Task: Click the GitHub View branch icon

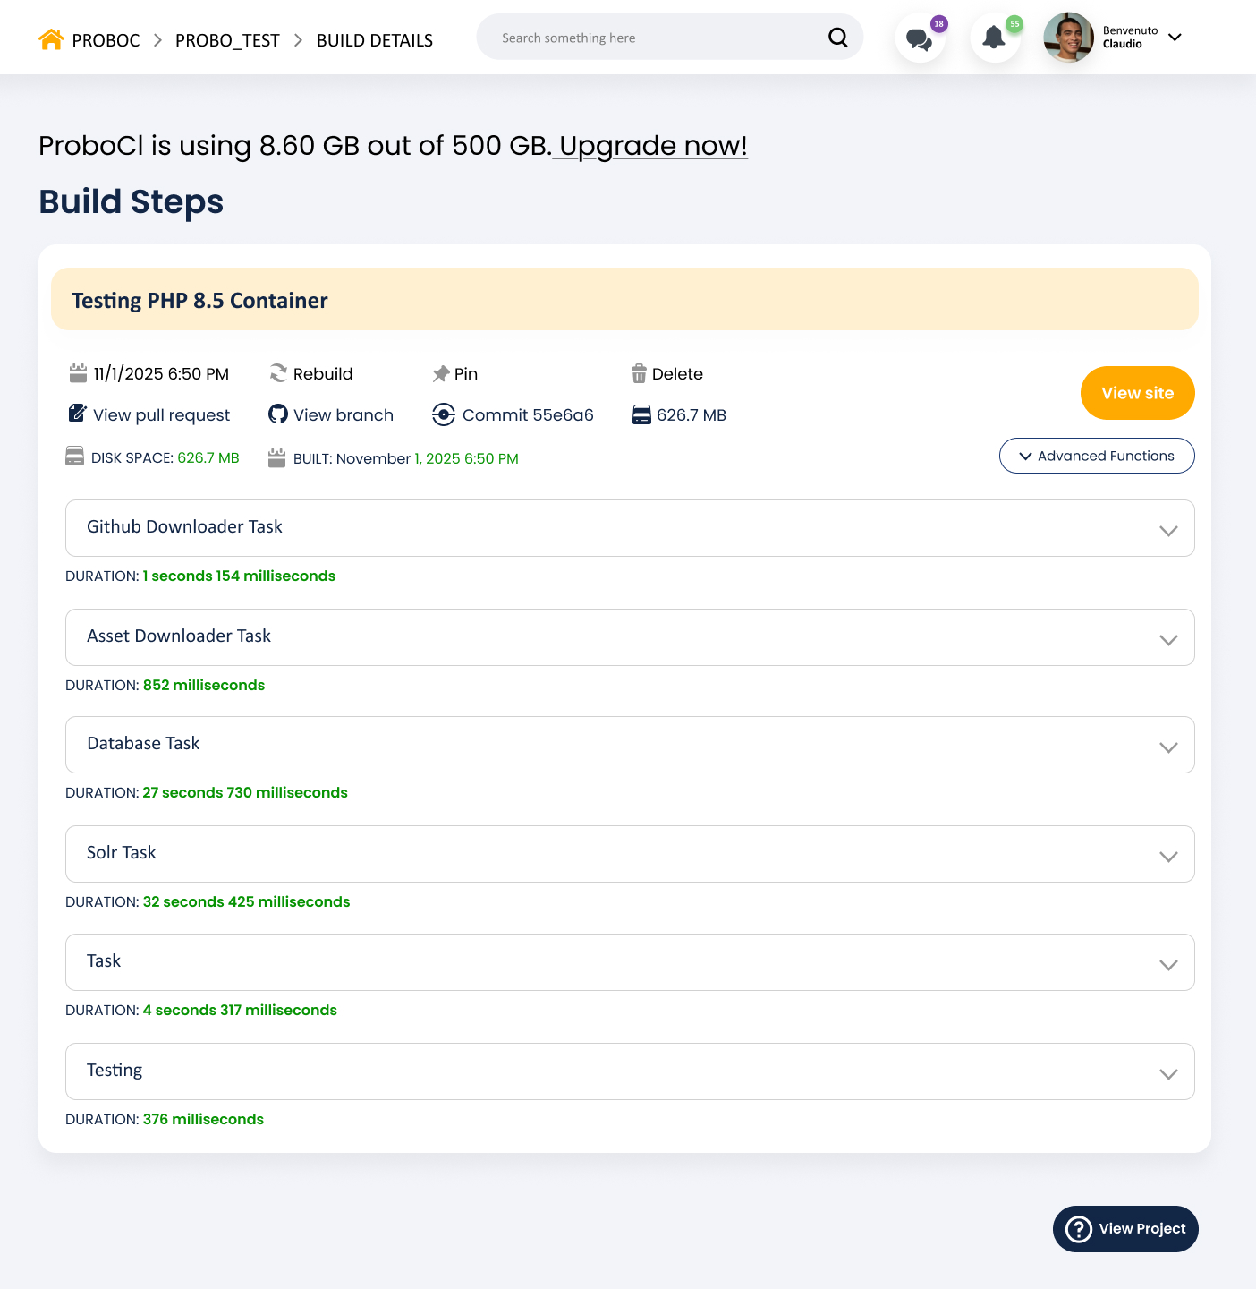Action: pos(278,414)
